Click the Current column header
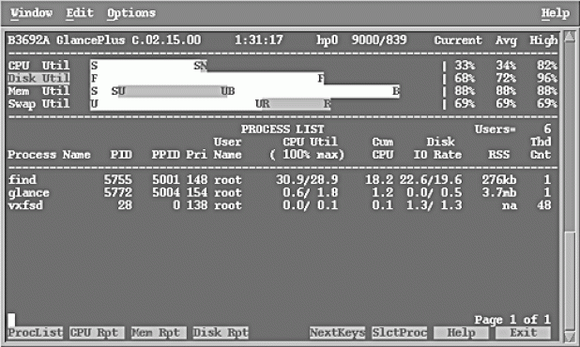Screen dimensions: 580x347 [458, 40]
